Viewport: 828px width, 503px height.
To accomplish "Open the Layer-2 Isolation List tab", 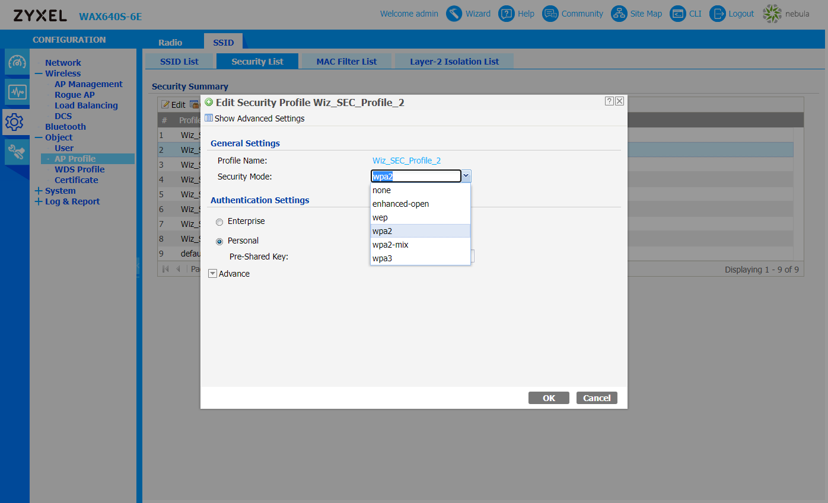I will (454, 61).
